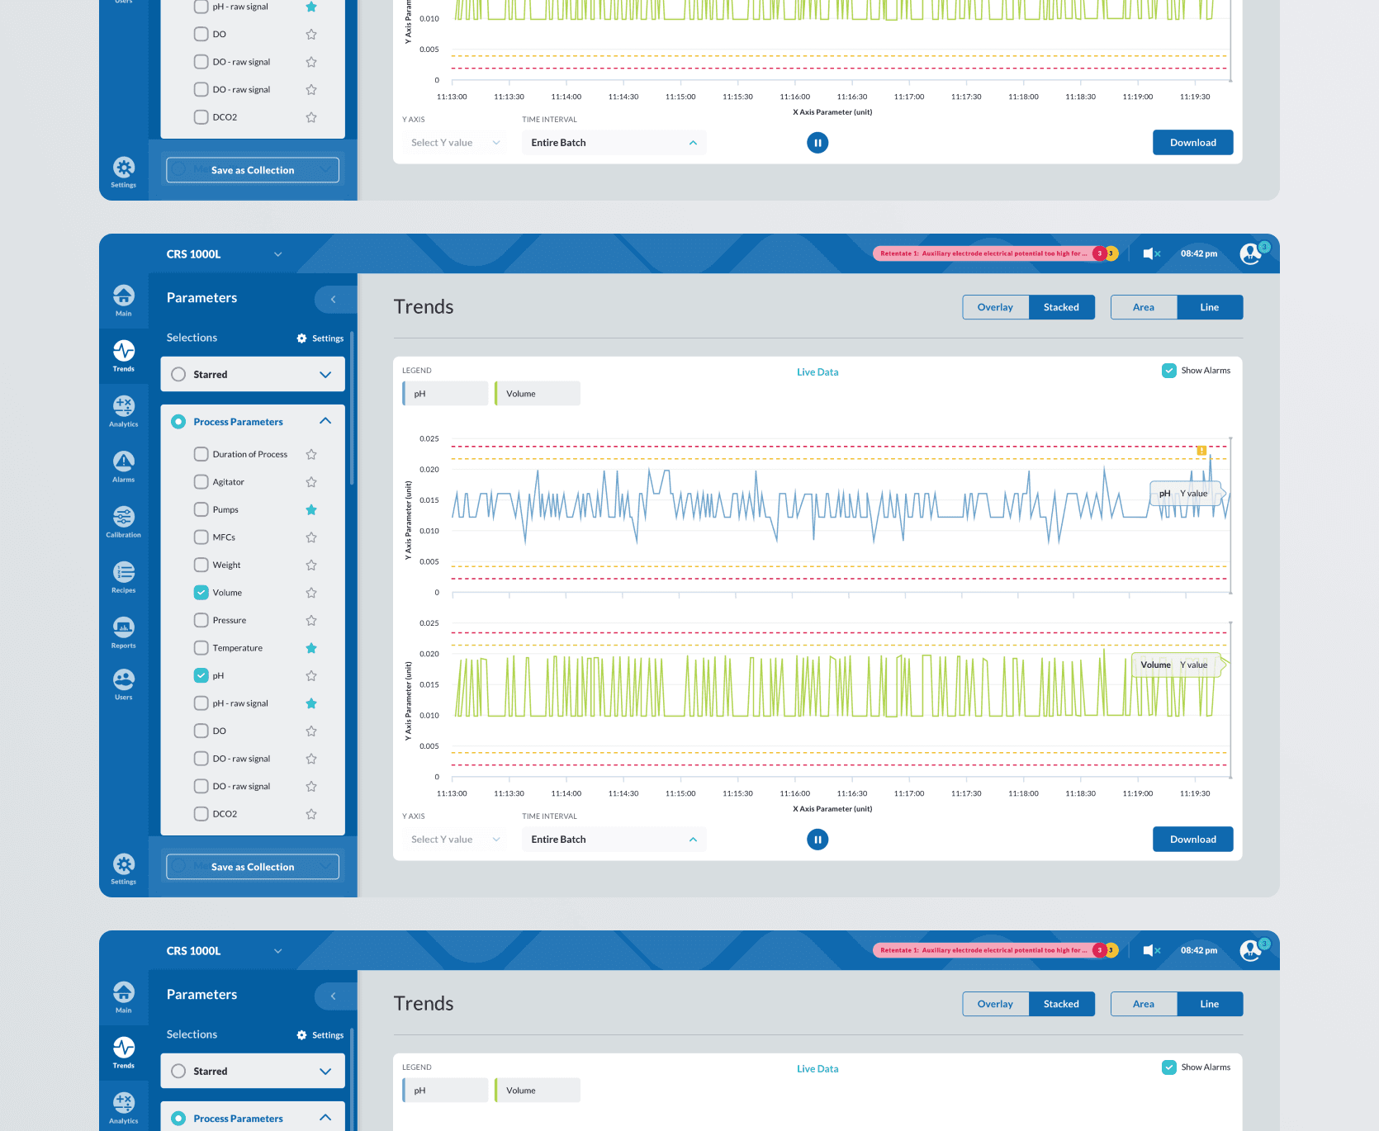The width and height of the screenshot is (1379, 1131).
Task: Switch to Overlay tab in the bottom screen
Action: [x=995, y=1004]
